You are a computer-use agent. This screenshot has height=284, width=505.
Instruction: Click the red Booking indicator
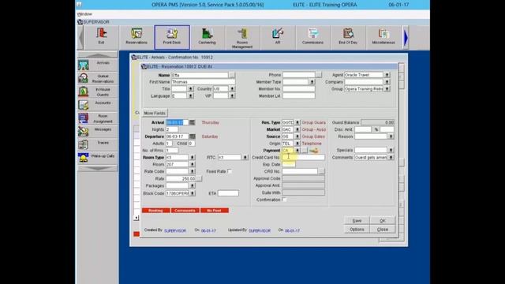(156, 211)
